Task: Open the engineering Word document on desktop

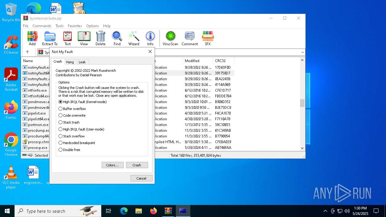Action: click(33, 175)
